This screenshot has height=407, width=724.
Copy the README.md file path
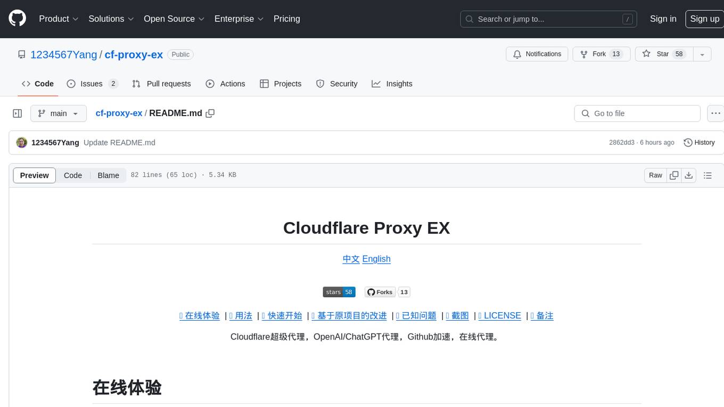click(210, 113)
